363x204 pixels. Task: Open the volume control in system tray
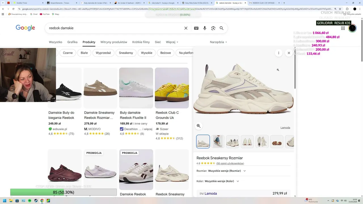[x=345, y=201]
